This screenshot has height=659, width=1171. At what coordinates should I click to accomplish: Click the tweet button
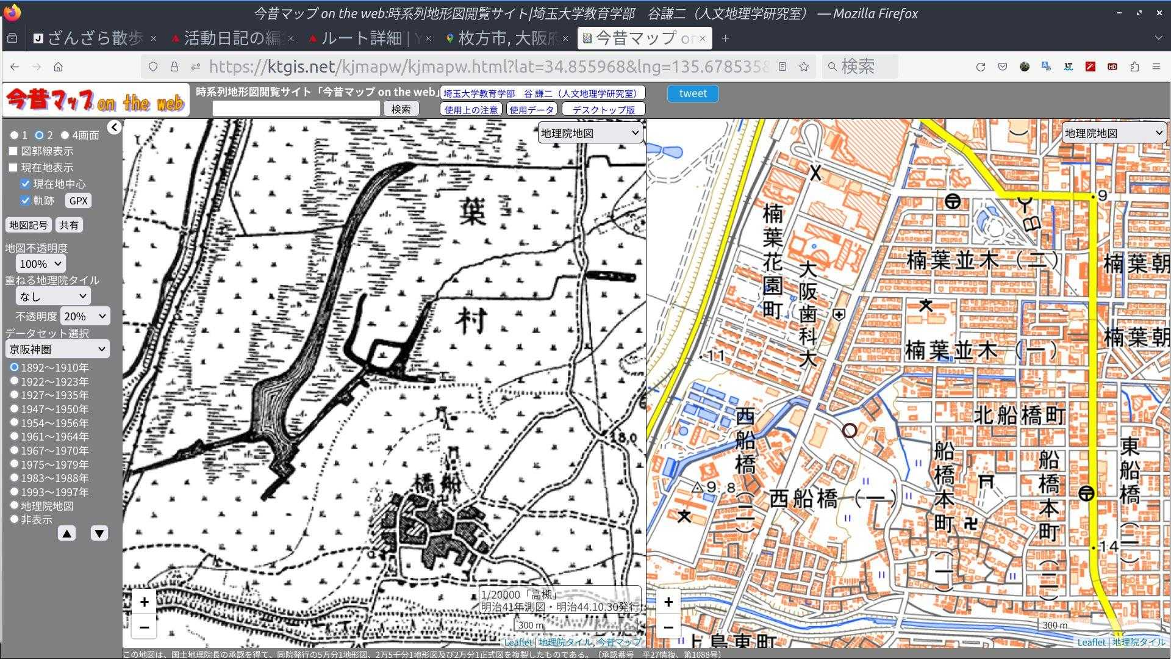coord(693,93)
